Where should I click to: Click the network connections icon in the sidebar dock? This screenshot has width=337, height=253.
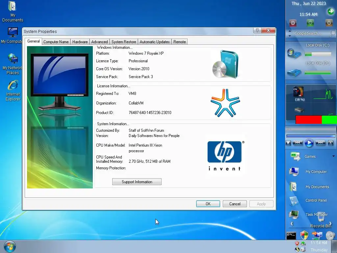point(317,235)
